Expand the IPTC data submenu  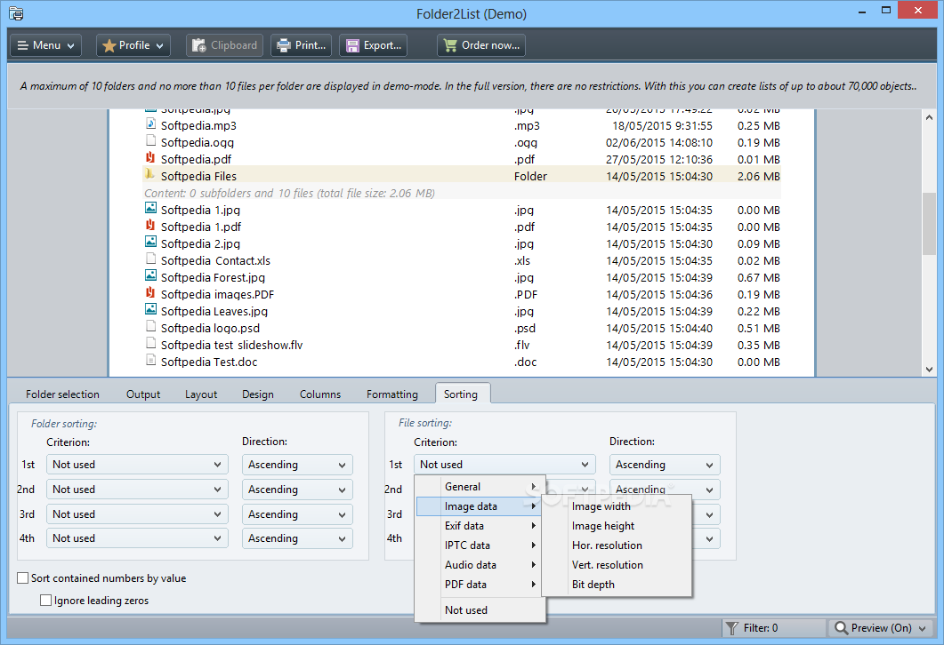tap(480, 545)
